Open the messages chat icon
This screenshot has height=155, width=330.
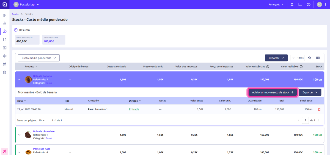(x=300, y=4)
